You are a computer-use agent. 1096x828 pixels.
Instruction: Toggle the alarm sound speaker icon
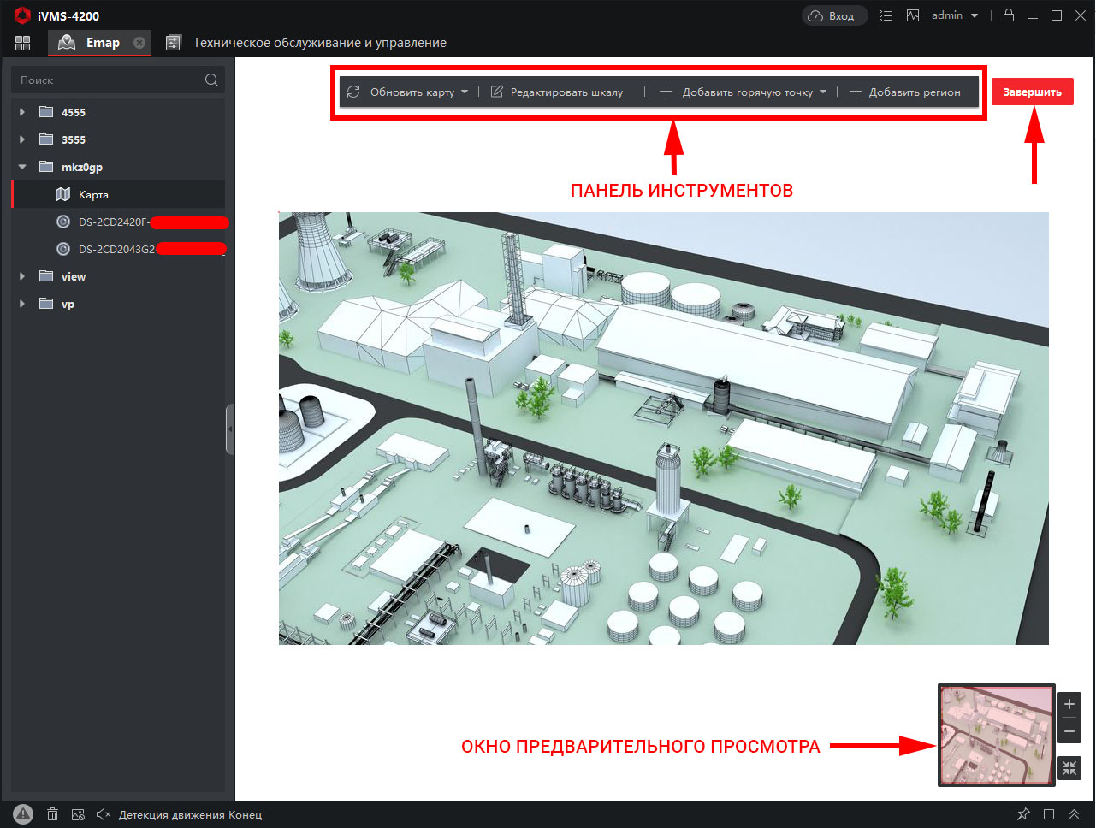click(x=104, y=814)
